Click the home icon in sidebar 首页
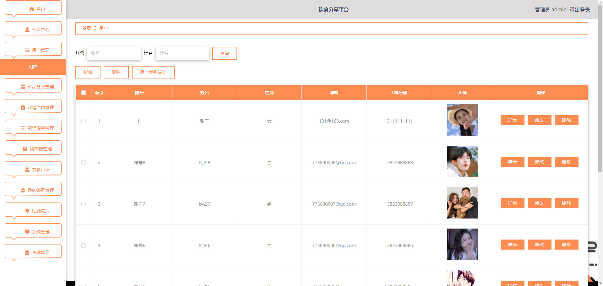The height and width of the screenshot is (286, 603). tap(31, 9)
